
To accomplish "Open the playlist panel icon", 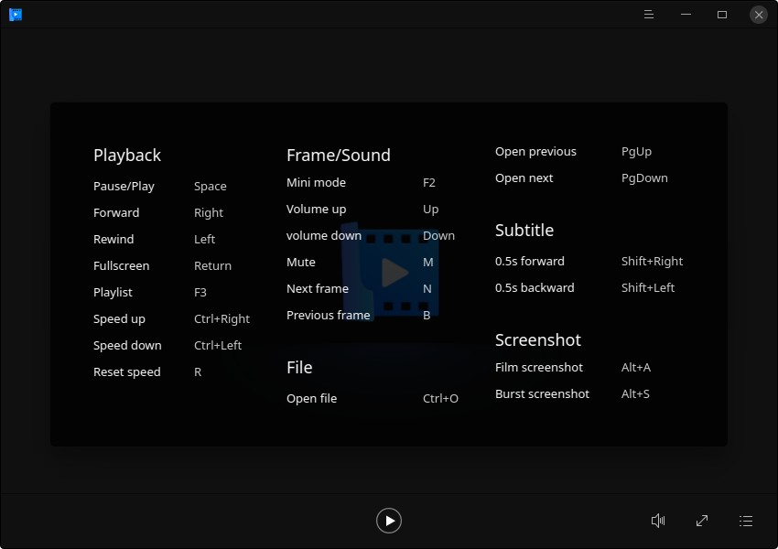I will coord(746,521).
